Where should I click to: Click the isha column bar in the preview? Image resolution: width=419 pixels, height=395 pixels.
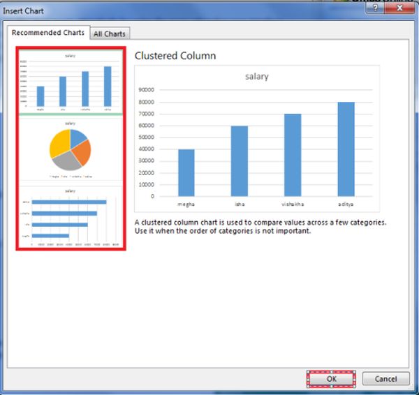click(240, 161)
